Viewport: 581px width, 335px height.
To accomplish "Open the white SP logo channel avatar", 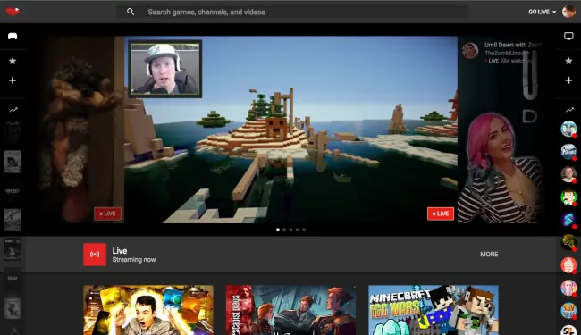I will point(568,331).
